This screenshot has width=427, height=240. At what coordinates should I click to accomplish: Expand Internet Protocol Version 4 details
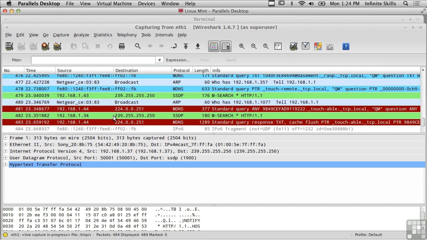pos(5,151)
